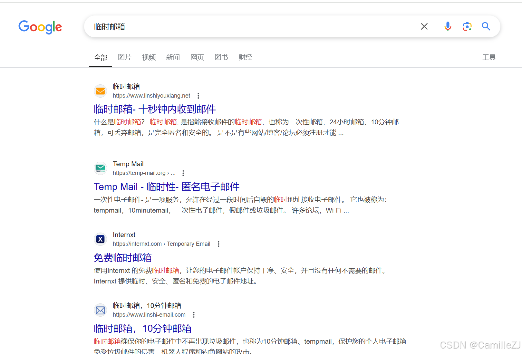Viewport: 522px width, 354px height.
Task: Clear the search box with the X icon
Action: [424, 26]
